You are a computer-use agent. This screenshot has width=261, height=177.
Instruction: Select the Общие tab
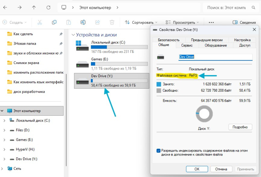[164, 45]
